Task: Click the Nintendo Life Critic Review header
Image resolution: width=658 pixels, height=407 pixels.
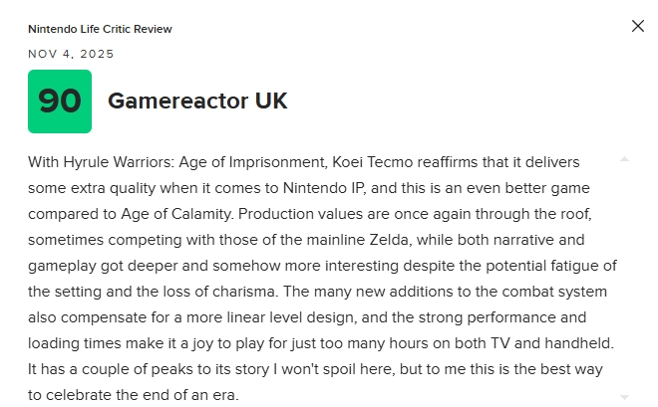Action: (x=100, y=29)
